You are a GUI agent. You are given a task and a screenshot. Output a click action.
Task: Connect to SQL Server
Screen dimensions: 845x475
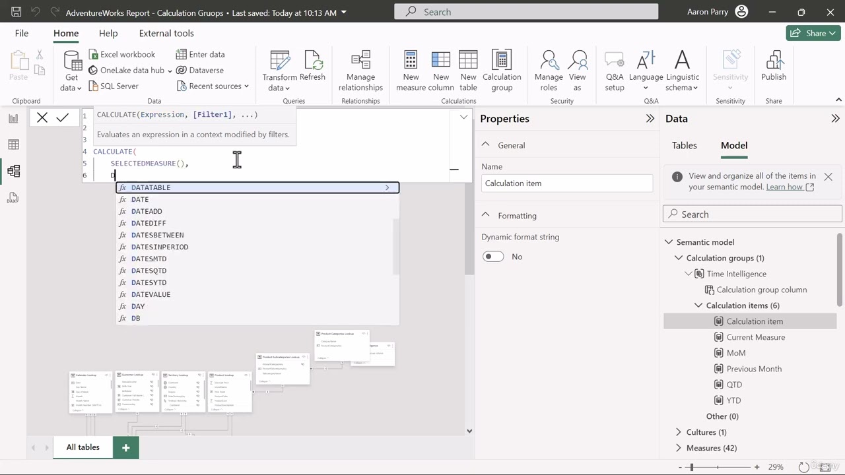(114, 86)
